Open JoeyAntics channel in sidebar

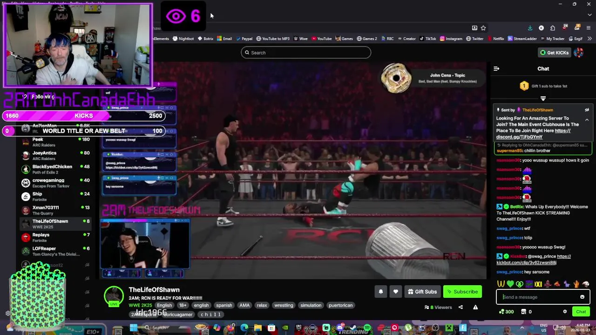56,155
